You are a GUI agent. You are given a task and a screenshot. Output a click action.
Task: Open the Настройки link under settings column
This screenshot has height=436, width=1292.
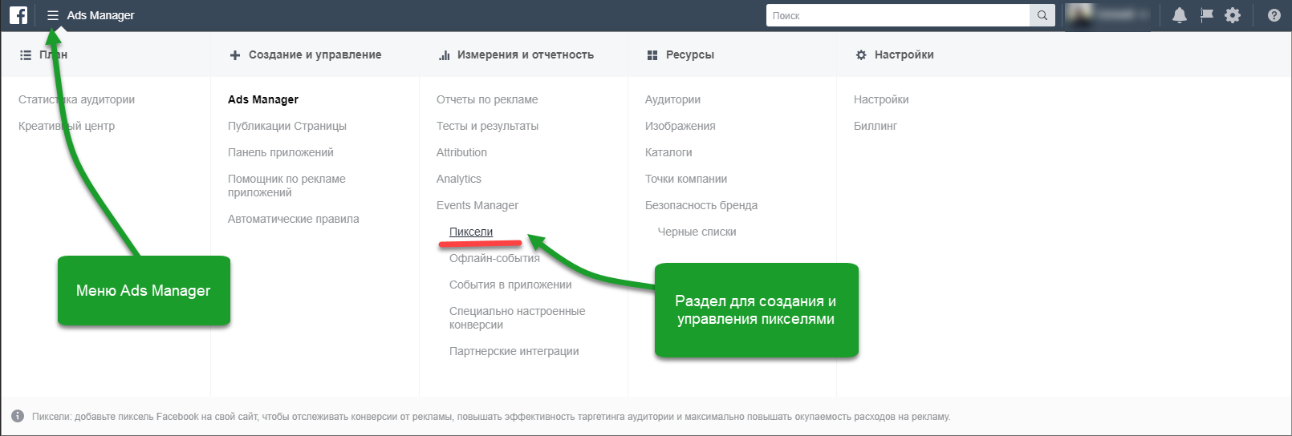click(x=881, y=99)
